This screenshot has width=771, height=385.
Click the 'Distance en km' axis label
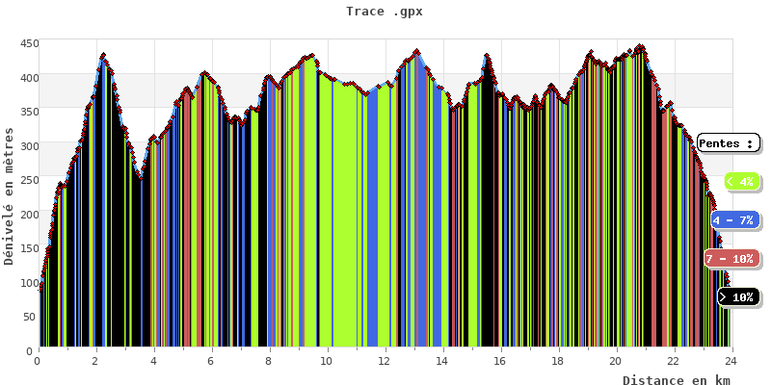[676, 380]
